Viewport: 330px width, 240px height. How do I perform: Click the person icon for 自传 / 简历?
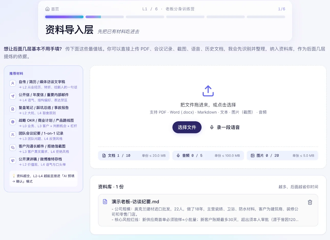coord(13,83)
